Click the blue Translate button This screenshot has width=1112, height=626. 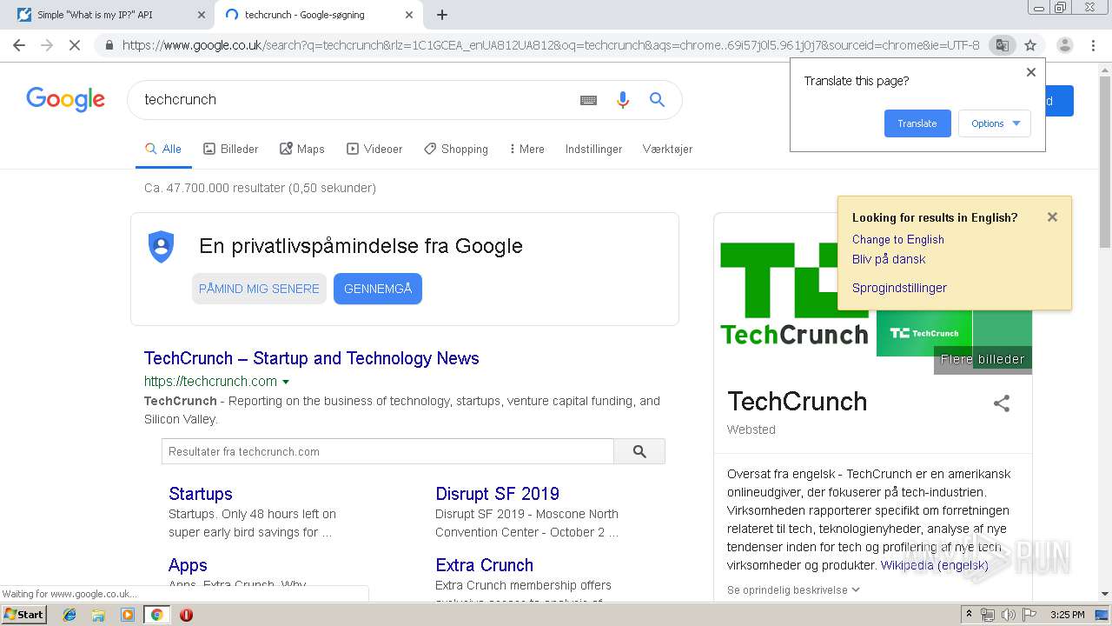coord(917,123)
